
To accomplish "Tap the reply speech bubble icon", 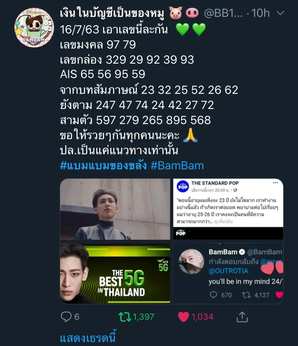I will (x=66, y=317).
